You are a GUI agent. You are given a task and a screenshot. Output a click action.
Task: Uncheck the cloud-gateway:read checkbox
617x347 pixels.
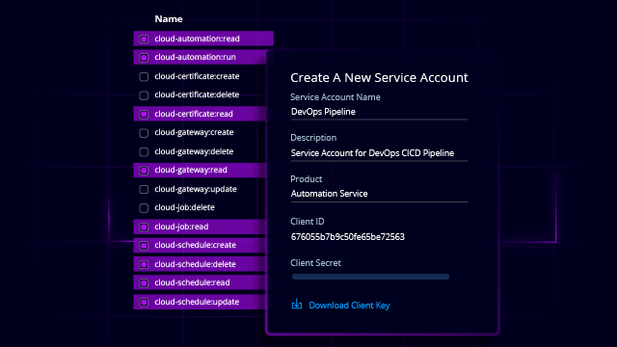point(144,171)
